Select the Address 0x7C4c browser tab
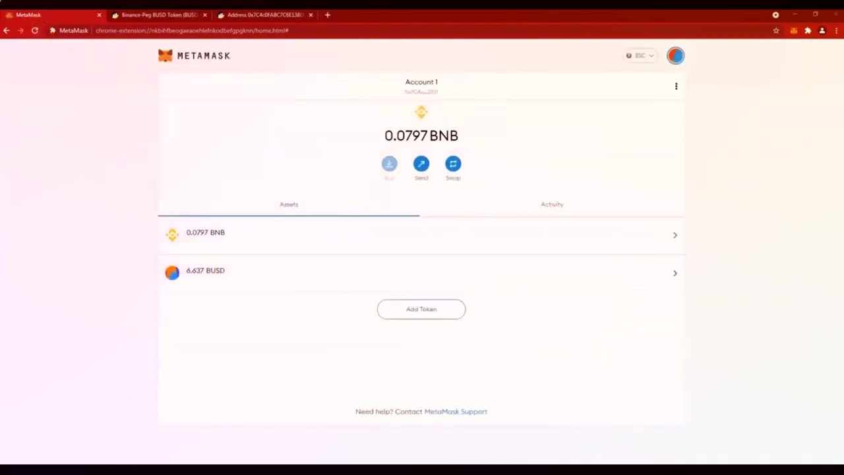 [265, 15]
